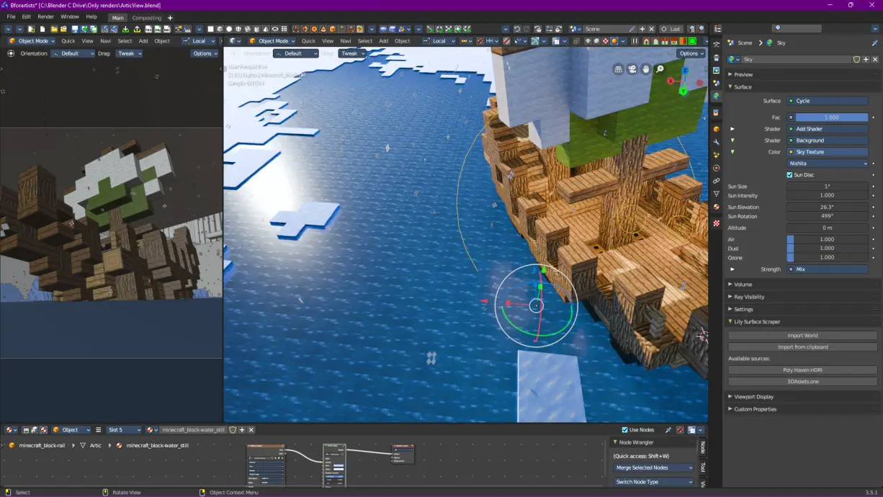The width and height of the screenshot is (883, 497).
Task: Pin the node editor with the pin icon
Action: pos(668,429)
